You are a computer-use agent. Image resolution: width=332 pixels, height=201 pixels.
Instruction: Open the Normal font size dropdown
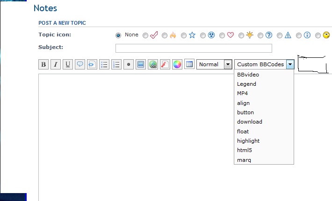click(x=214, y=65)
